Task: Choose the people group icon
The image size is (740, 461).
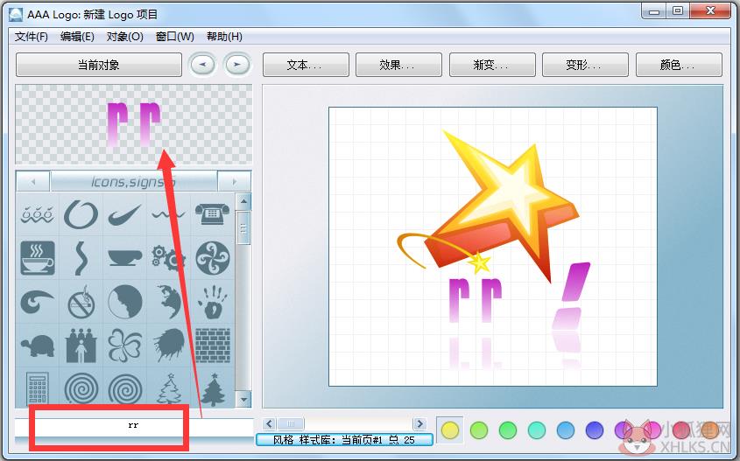Action: 81,346
